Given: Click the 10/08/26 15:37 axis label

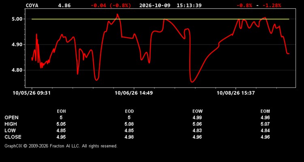Looking at the screenshot, I should (x=235, y=93).
